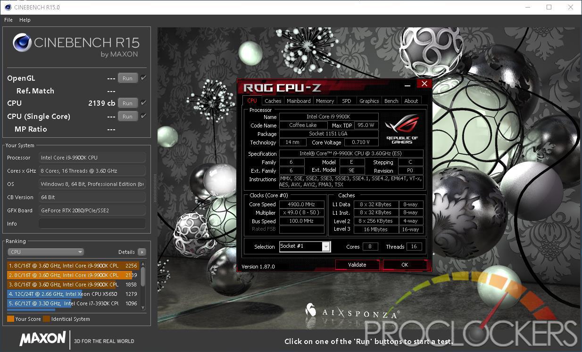Click the Validate button in CPU-Z
The image size is (582, 352).
(x=357, y=265)
